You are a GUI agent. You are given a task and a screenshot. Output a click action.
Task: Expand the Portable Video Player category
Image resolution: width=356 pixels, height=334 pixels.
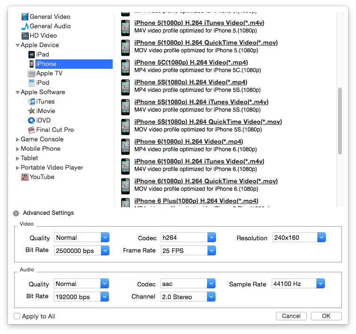tap(17, 168)
